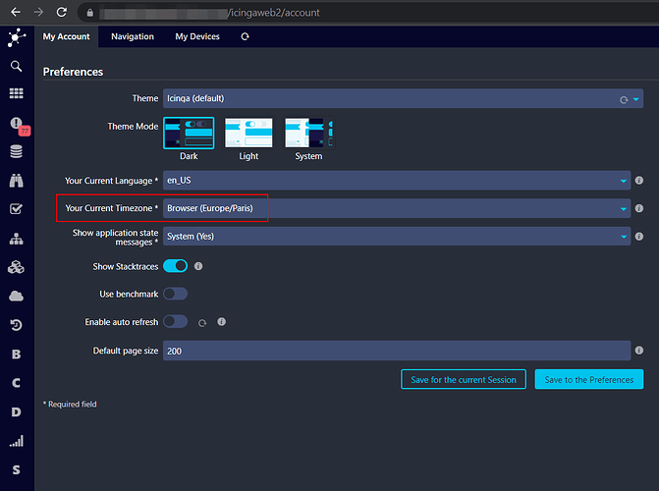659x491 pixels.
Task: Click info icon beside Default page size
Action: (639, 351)
